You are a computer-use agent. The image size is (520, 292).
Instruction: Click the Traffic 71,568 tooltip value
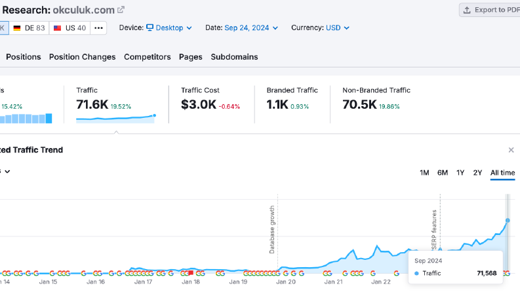tap(487, 273)
